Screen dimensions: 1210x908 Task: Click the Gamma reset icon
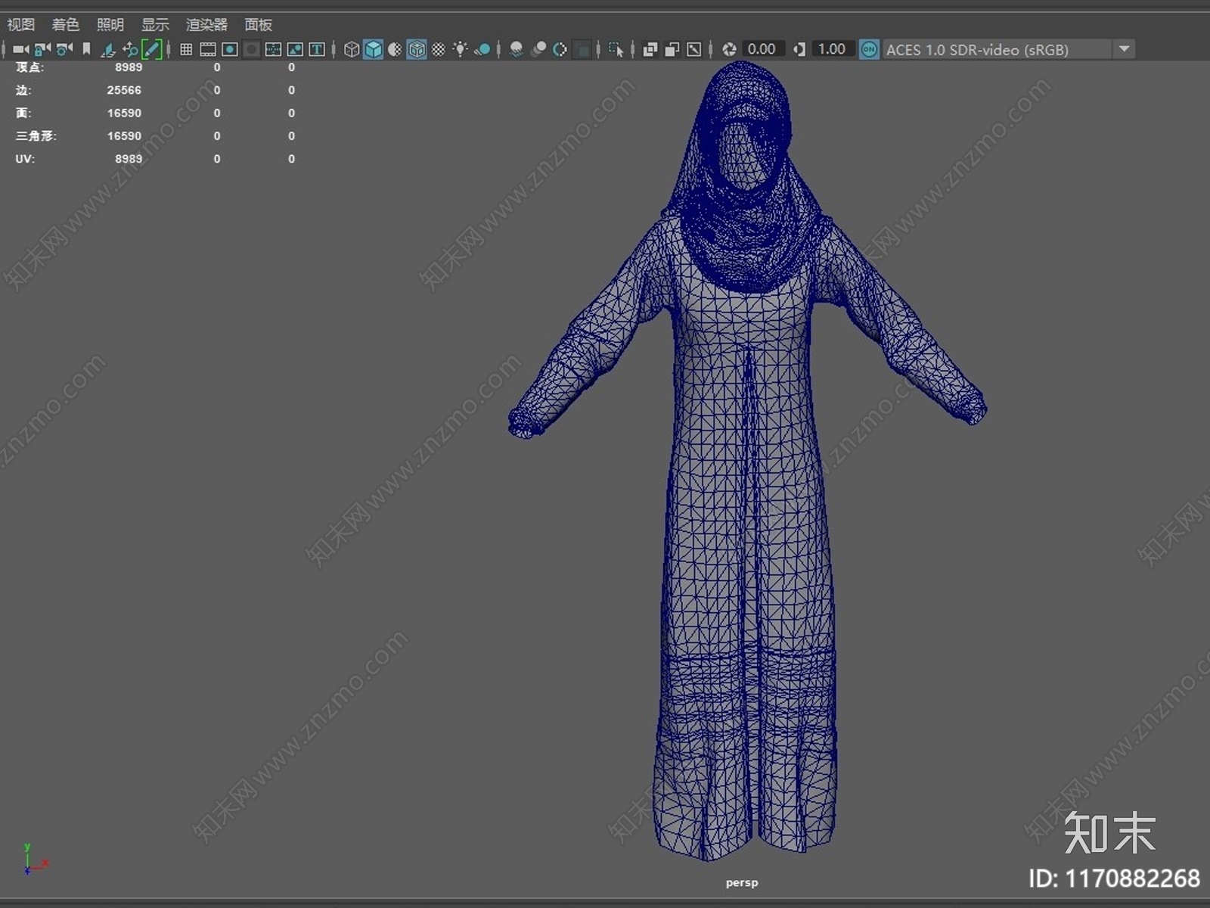pyautogui.click(x=799, y=49)
